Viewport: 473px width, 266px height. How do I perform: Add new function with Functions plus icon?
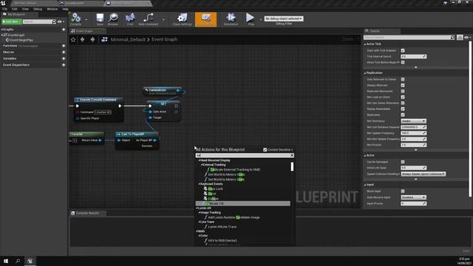click(x=64, y=46)
